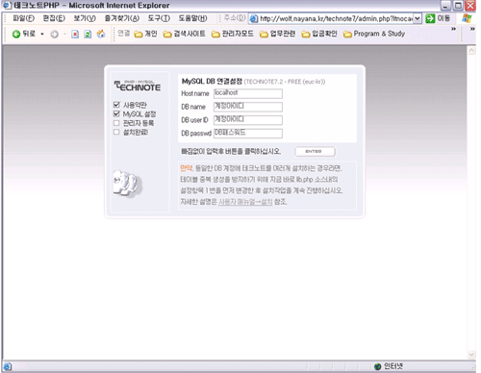
Task: Open the address bar dropdown
Action: coord(417,18)
